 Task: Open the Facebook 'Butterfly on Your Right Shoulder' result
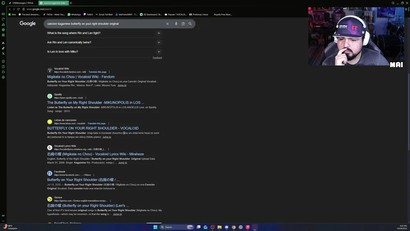point(83,180)
